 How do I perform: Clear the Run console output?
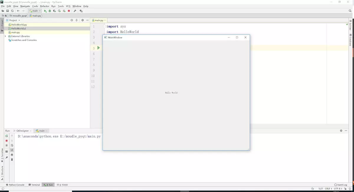point(12,159)
